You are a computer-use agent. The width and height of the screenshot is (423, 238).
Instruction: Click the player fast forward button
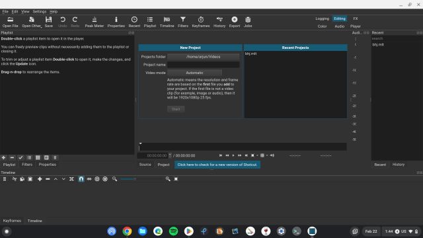tap(239, 155)
